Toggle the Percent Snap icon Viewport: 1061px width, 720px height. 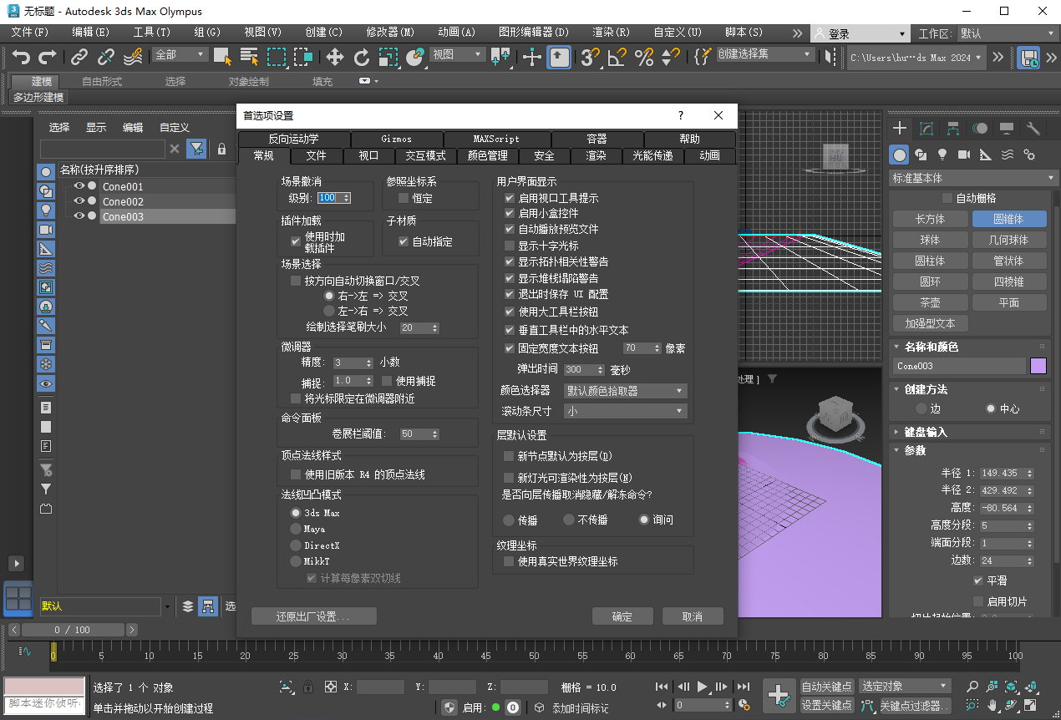643,57
